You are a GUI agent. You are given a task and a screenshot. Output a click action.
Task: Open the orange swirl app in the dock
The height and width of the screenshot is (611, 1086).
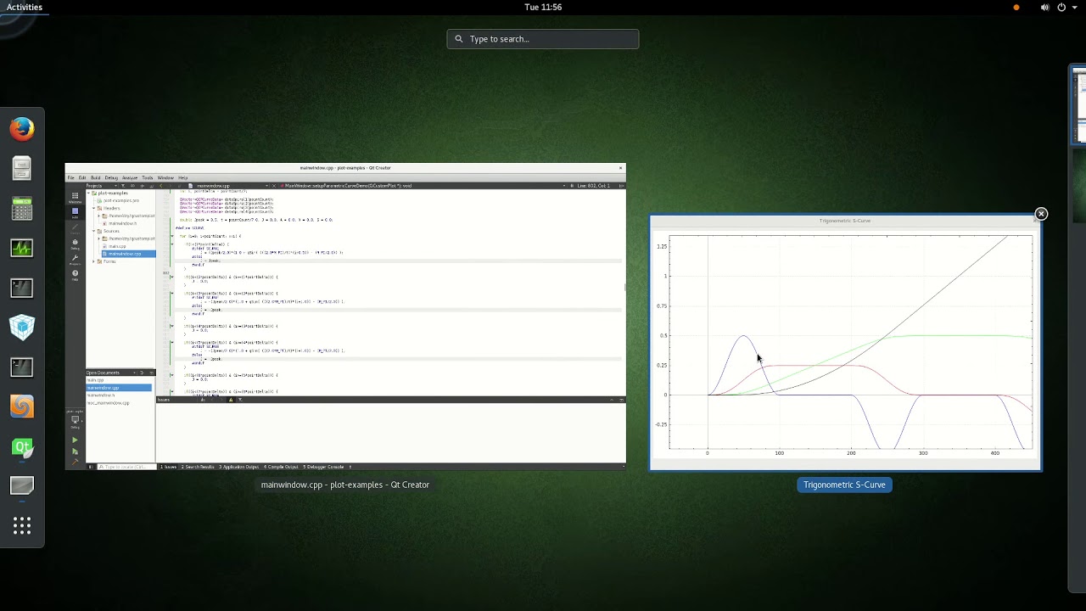22,406
